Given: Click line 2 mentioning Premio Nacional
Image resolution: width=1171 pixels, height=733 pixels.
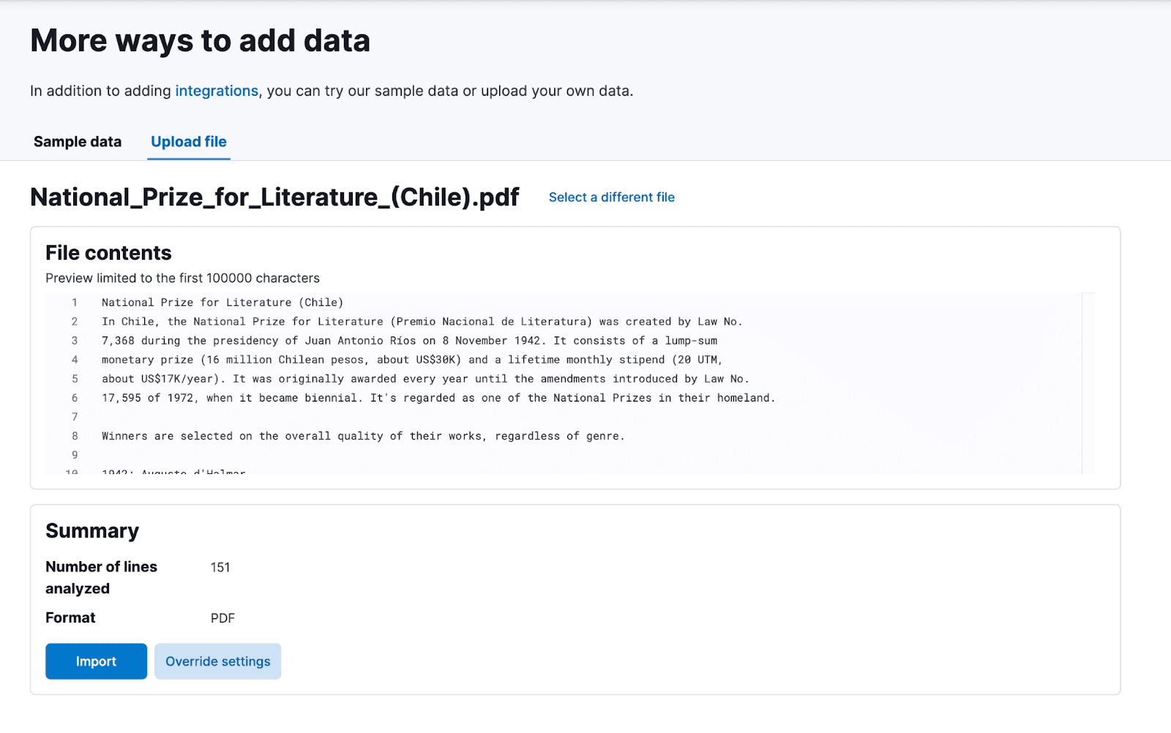Looking at the screenshot, I should 422,321.
